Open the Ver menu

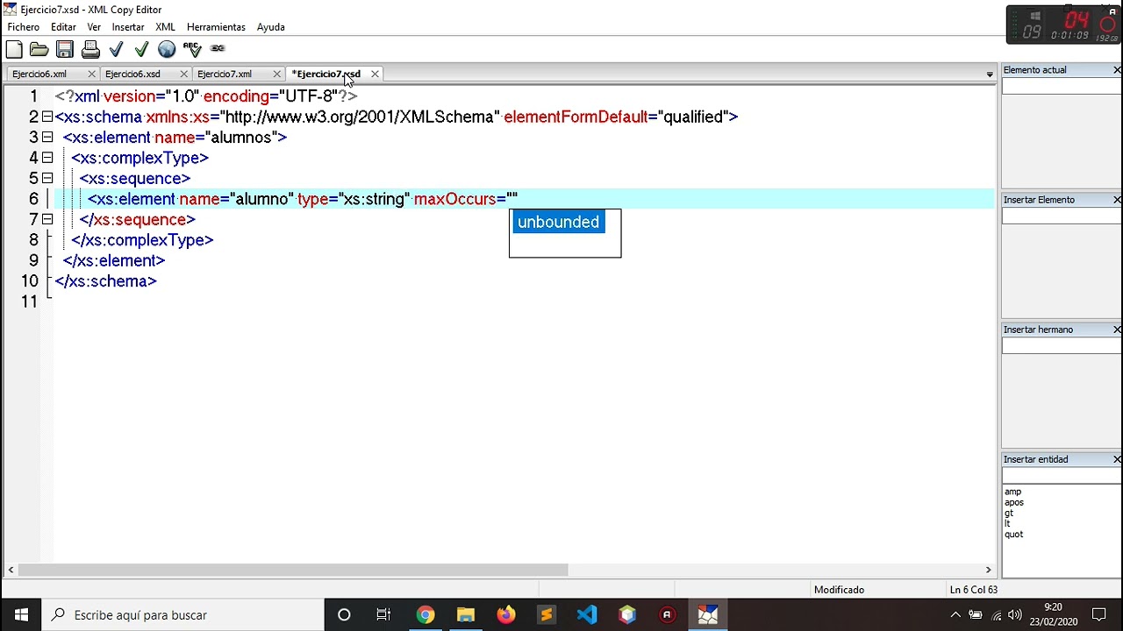point(94,27)
